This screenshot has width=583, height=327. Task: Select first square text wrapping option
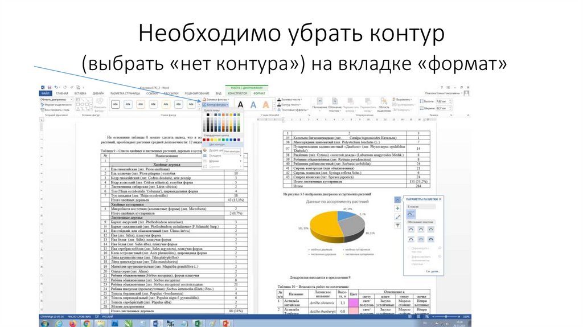[411, 230]
